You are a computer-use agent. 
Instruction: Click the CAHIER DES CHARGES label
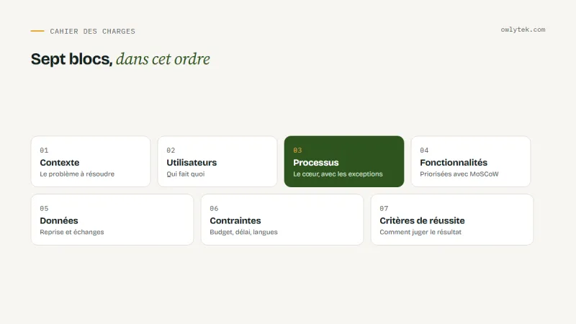[93, 31]
